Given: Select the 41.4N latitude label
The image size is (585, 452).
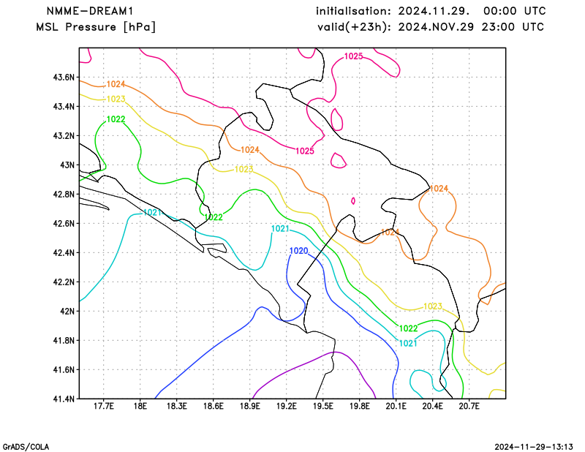Looking at the screenshot, I should 64,399.
